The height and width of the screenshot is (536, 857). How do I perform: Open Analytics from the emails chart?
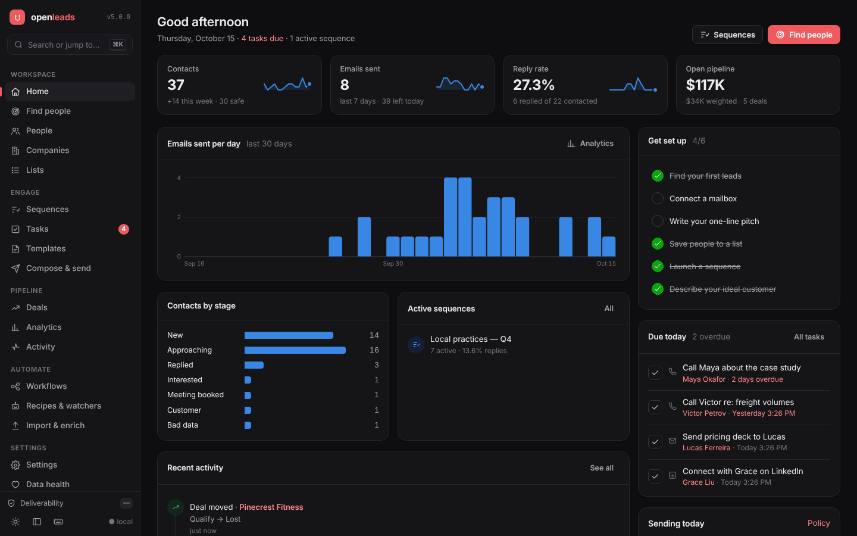590,144
